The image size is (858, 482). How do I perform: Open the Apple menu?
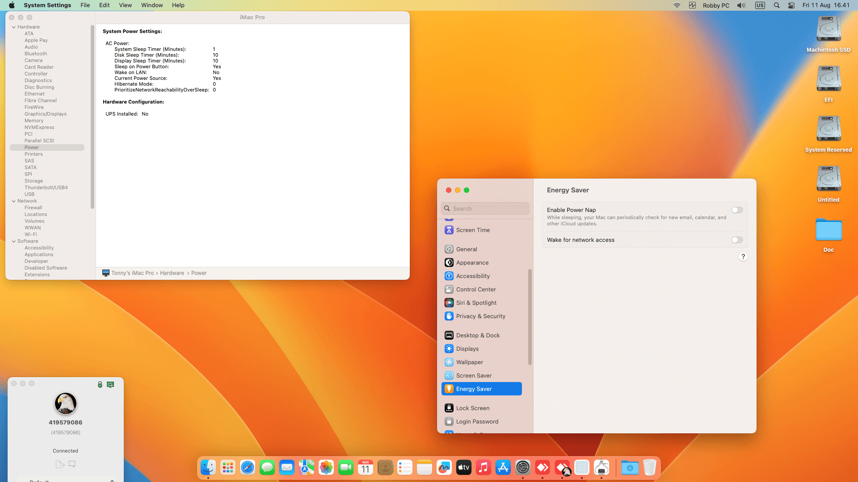[x=12, y=5]
